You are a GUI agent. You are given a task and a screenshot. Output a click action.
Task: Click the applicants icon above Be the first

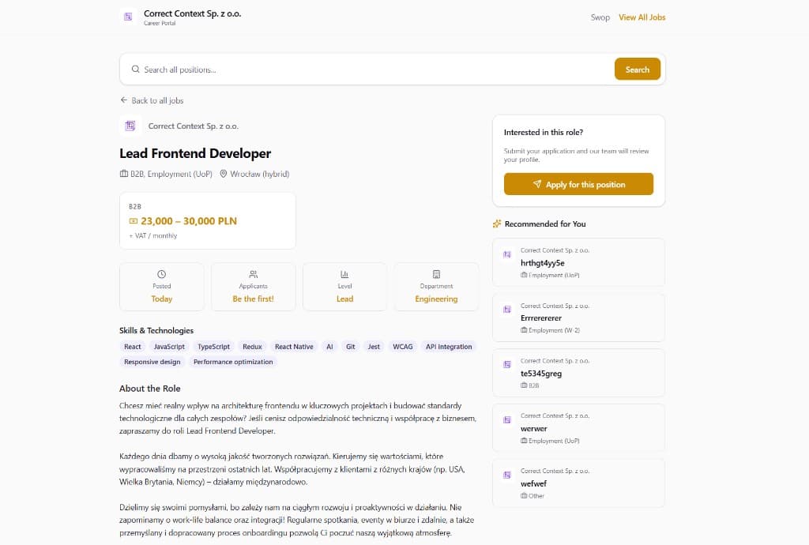pos(253,274)
